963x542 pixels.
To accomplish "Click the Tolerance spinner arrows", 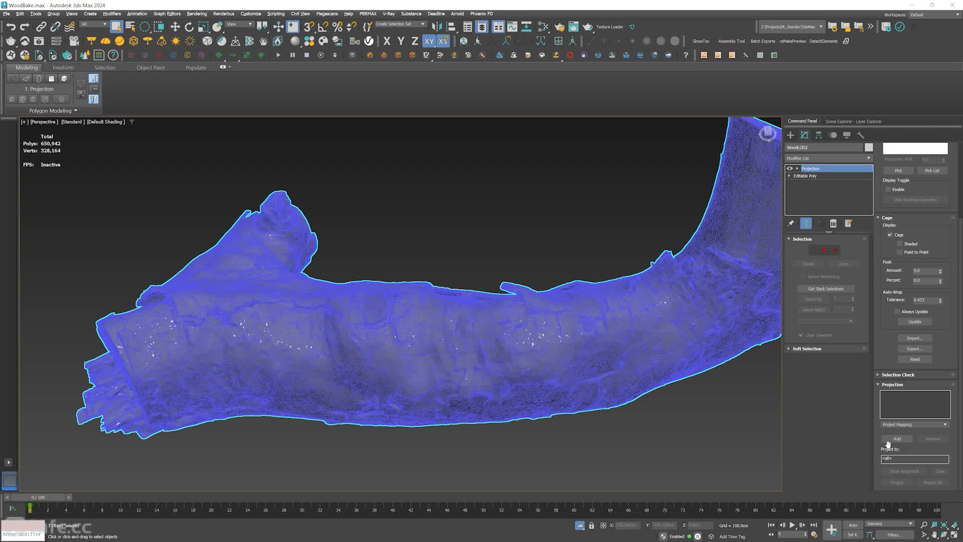I will click(940, 301).
